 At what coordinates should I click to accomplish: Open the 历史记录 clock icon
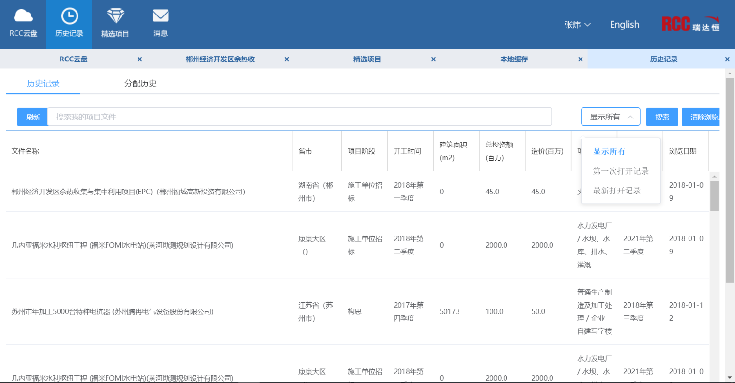coord(69,24)
